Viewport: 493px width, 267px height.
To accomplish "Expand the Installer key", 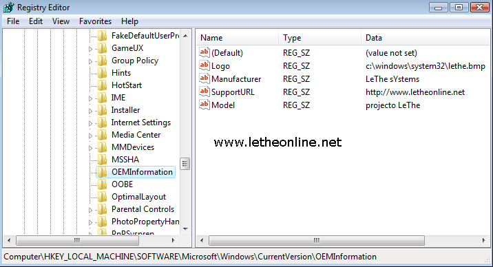I will click(x=91, y=111).
